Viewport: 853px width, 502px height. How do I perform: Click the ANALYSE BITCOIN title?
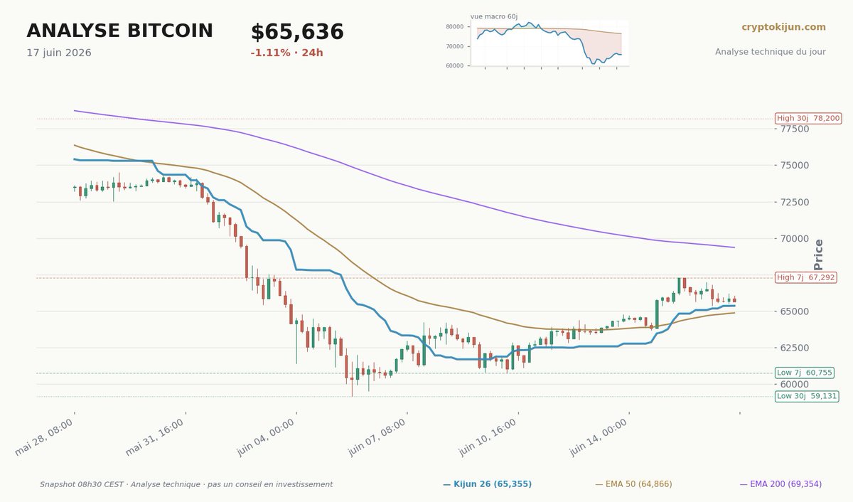(119, 31)
